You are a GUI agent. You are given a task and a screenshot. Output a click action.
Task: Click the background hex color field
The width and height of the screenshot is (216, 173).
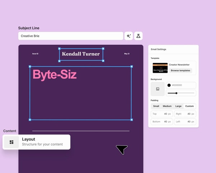click(181, 85)
